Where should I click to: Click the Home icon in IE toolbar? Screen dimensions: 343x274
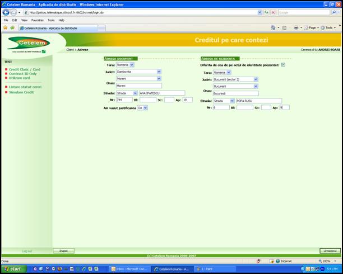click(274, 27)
